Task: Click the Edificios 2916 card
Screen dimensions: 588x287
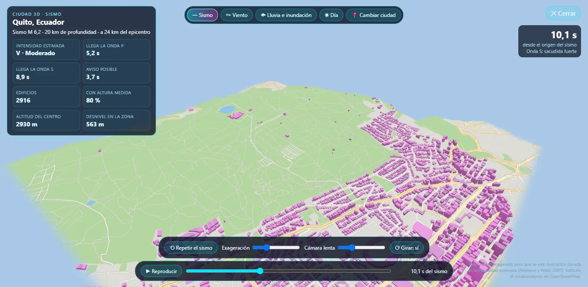Action: (46, 96)
